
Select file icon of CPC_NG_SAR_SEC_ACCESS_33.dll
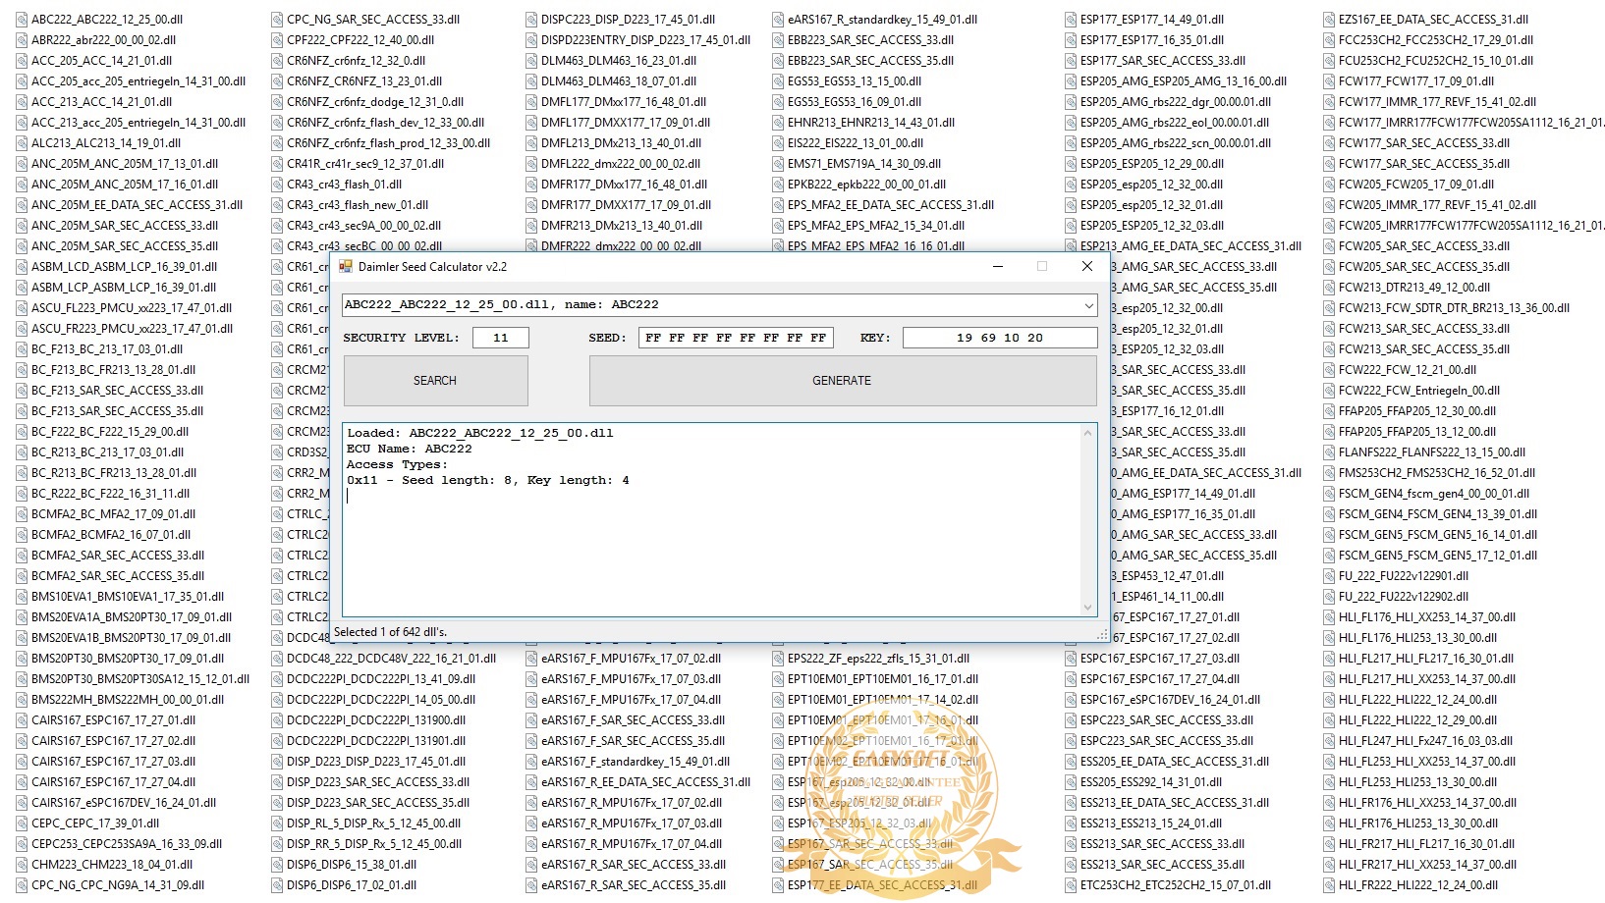tap(277, 19)
